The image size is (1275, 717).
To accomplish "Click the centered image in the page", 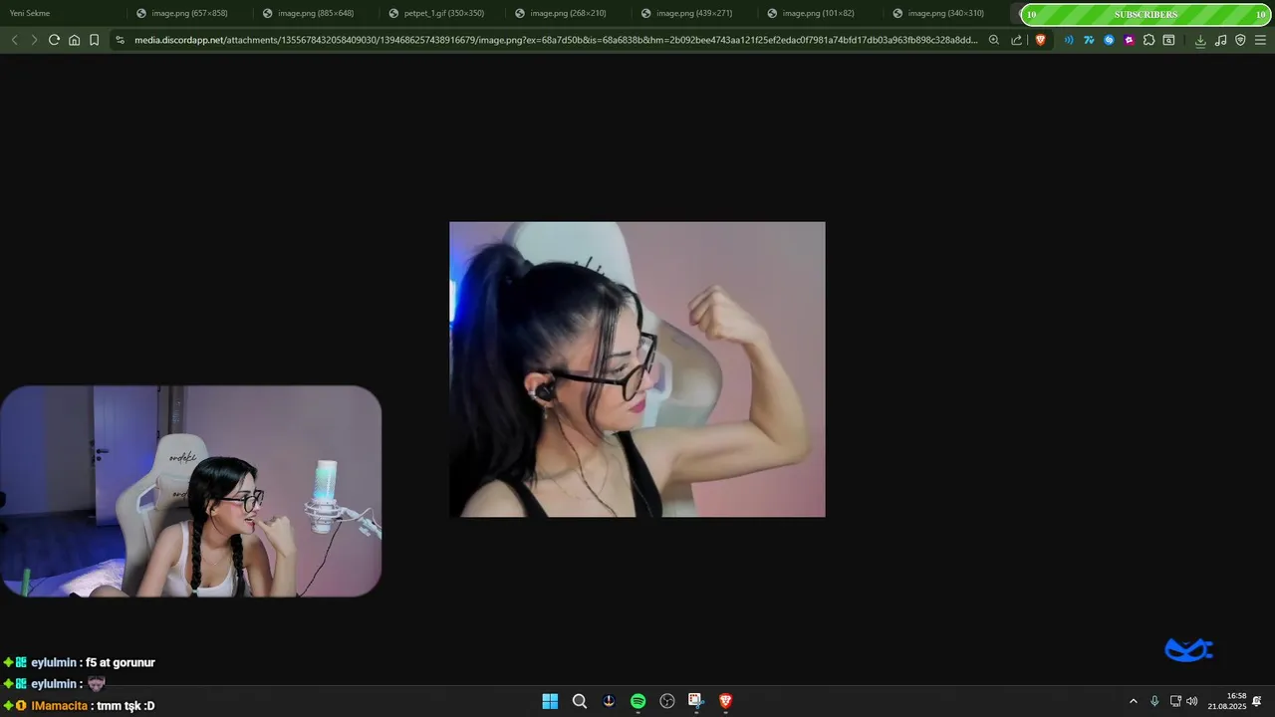I will [637, 369].
